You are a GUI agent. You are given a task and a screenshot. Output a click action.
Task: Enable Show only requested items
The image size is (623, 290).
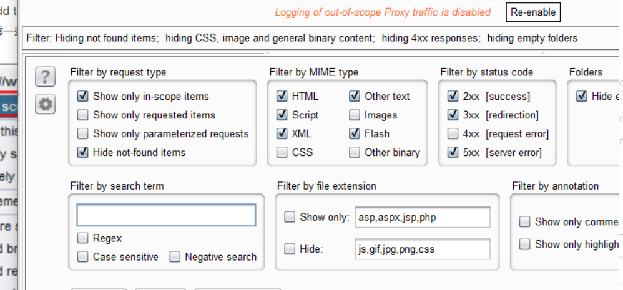click(82, 115)
